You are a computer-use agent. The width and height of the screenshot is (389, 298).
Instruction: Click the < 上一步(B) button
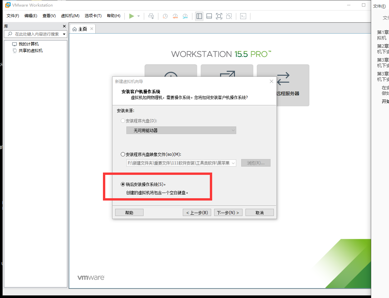[x=197, y=213]
